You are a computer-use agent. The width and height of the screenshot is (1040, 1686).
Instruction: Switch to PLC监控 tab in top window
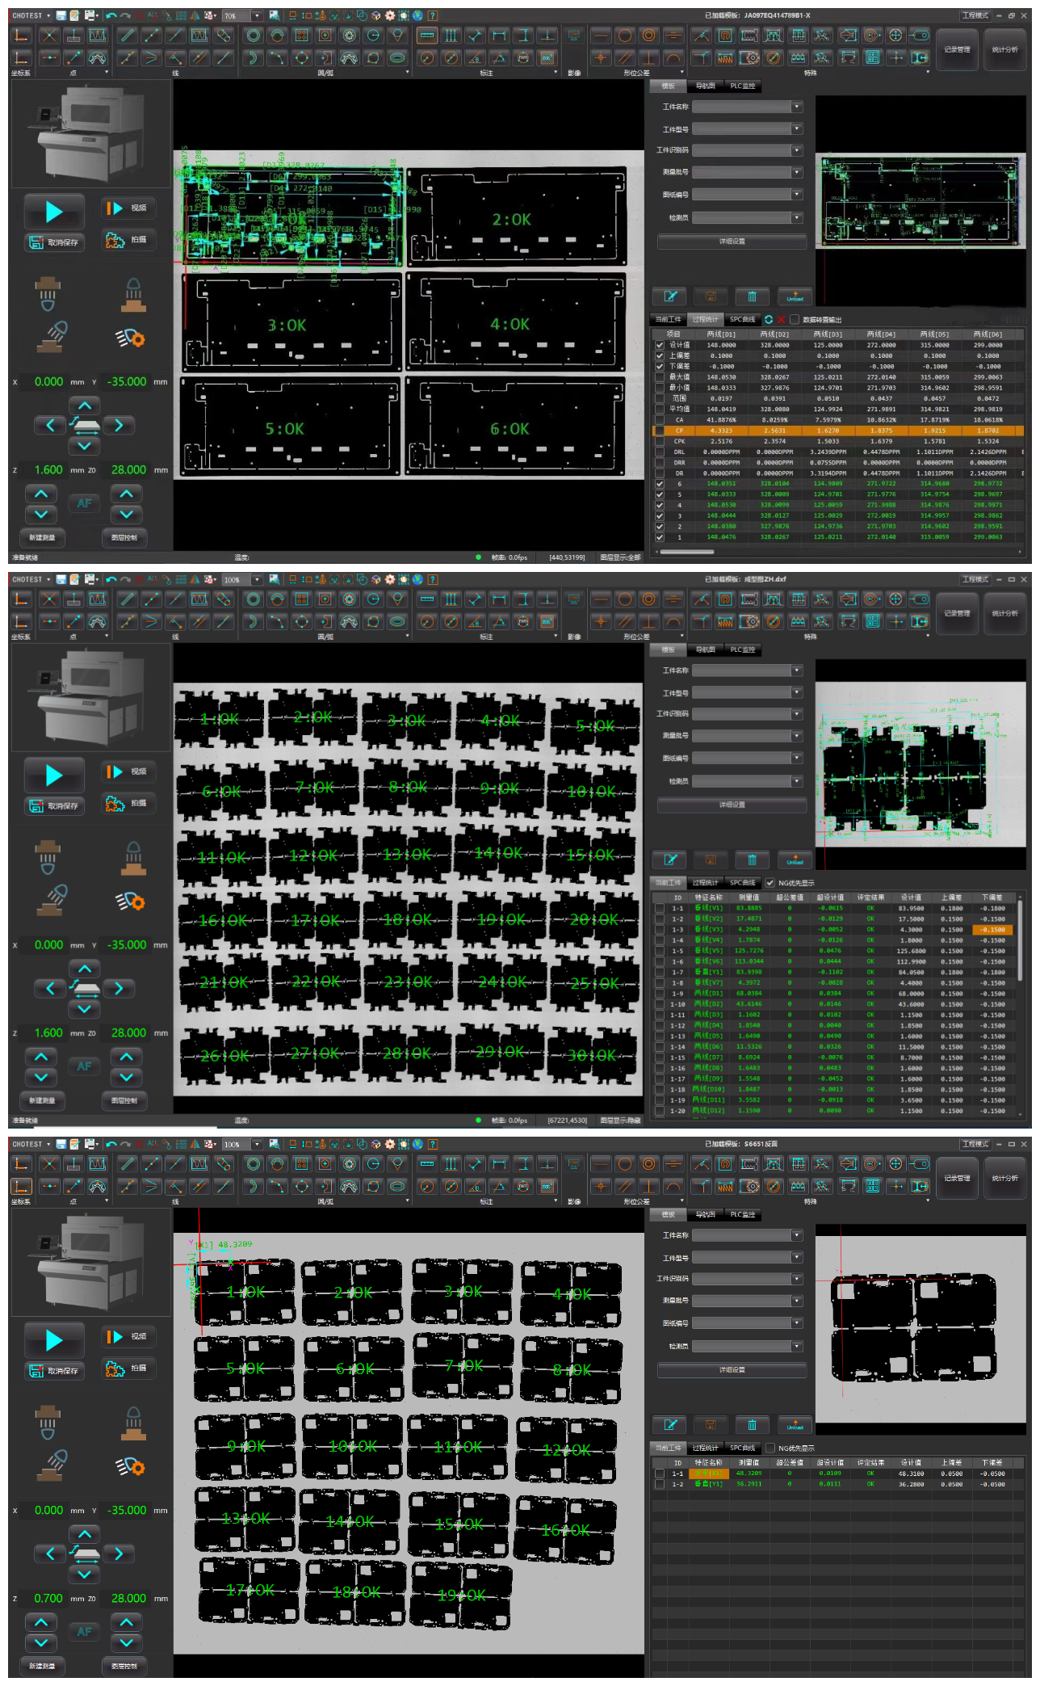pyautogui.click(x=742, y=86)
